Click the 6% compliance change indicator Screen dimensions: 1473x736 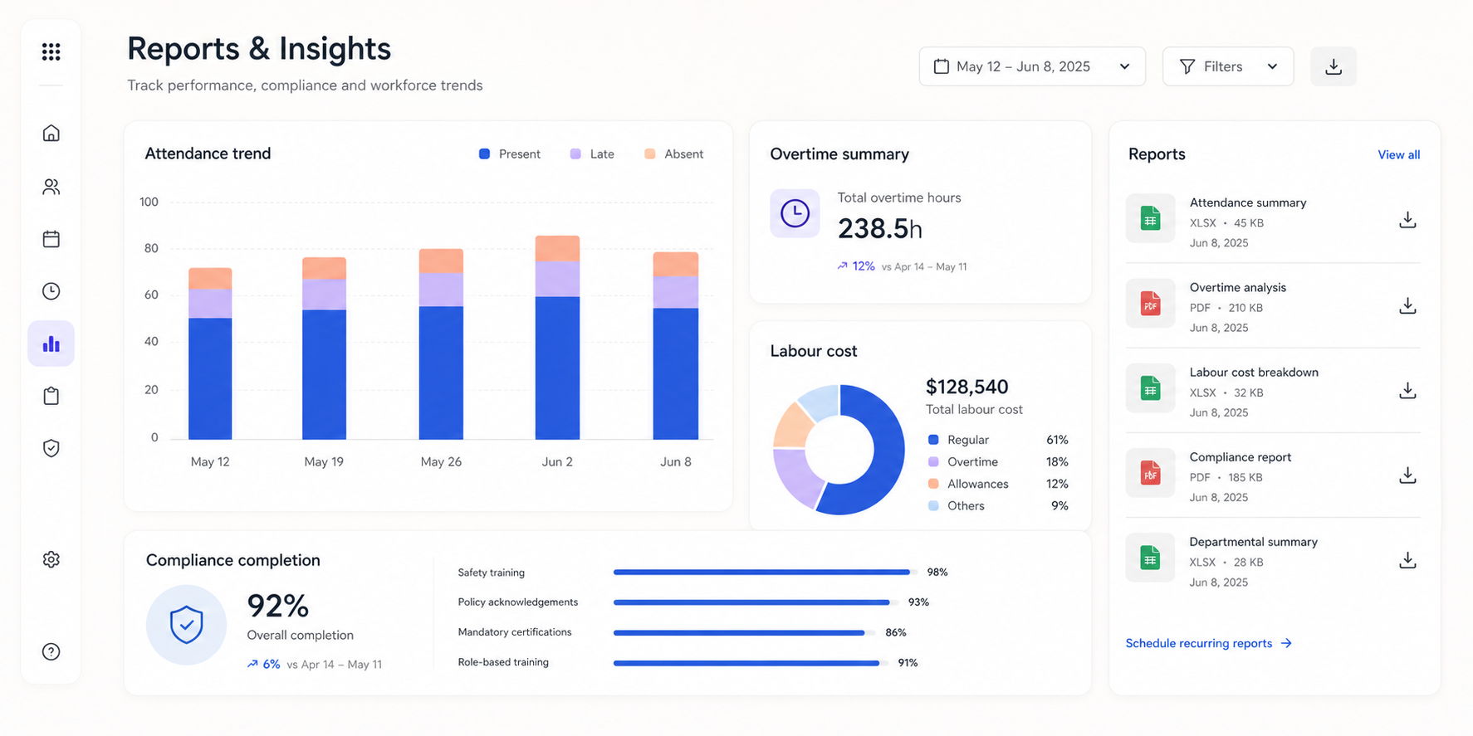[x=263, y=664]
